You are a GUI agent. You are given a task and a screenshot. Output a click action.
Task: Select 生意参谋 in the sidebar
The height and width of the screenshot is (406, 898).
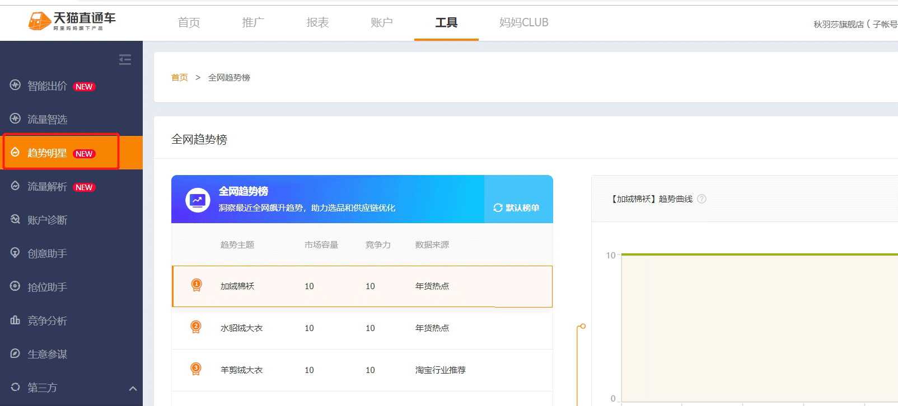pyautogui.click(x=48, y=355)
